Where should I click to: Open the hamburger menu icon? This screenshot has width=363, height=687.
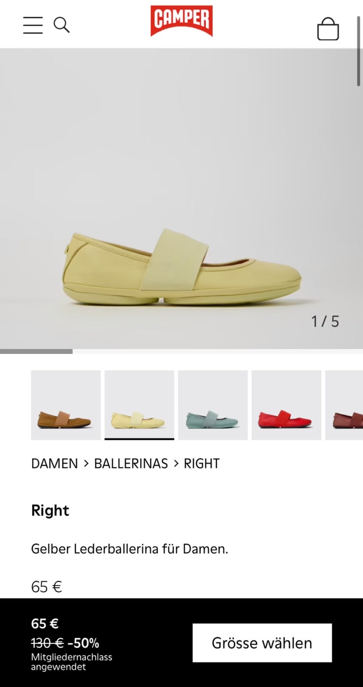click(x=33, y=25)
